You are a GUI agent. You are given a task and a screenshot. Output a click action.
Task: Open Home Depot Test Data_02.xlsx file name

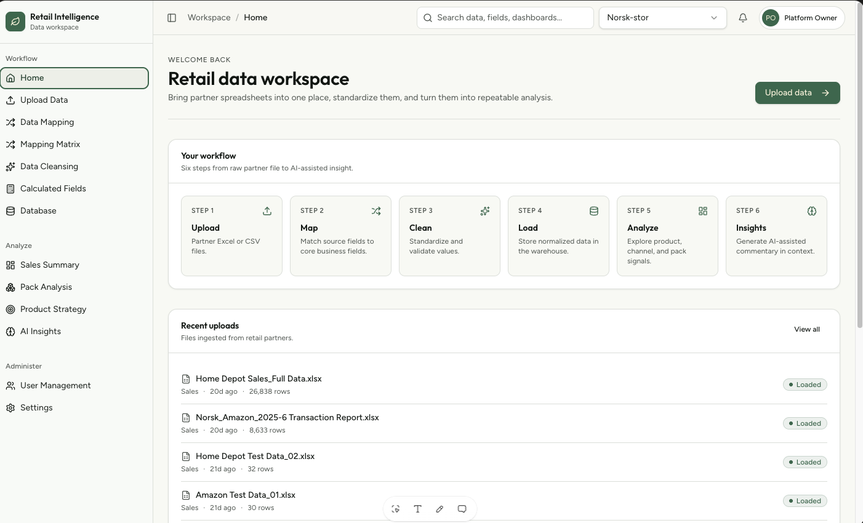click(x=255, y=456)
